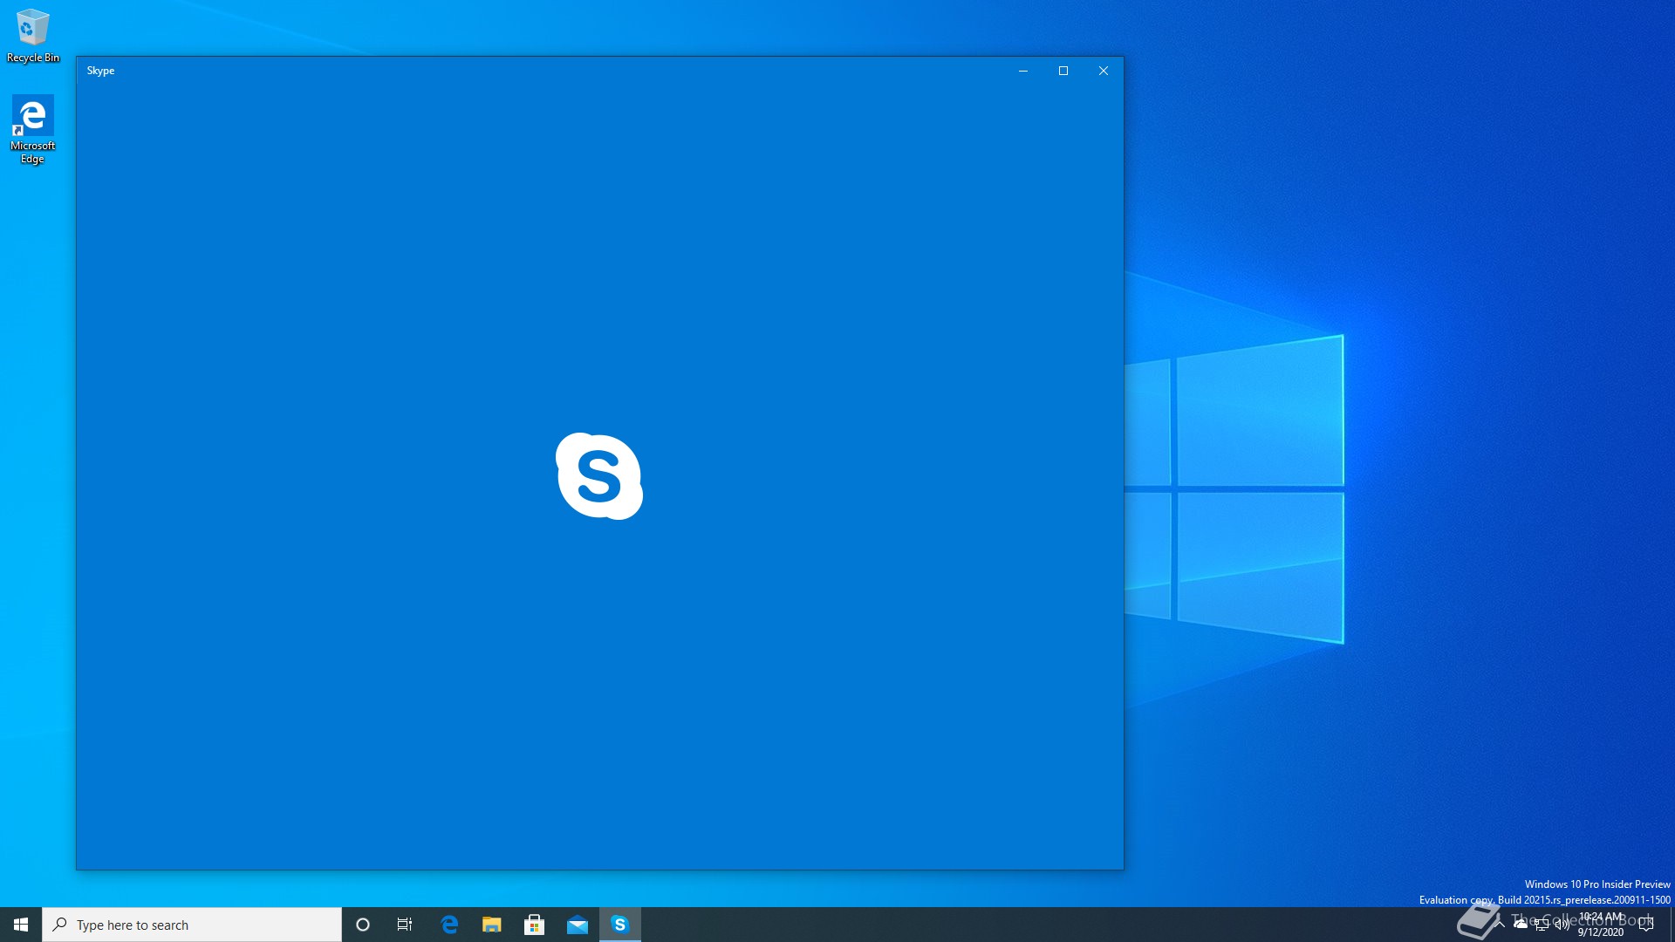Open the Skype taskbar icon

point(620,925)
